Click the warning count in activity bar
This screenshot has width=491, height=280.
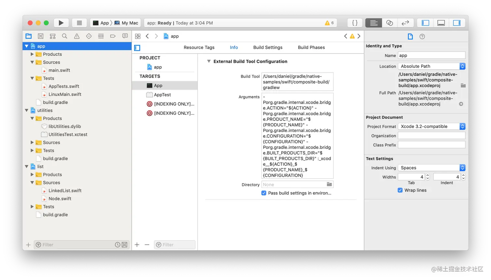click(x=329, y=23)
